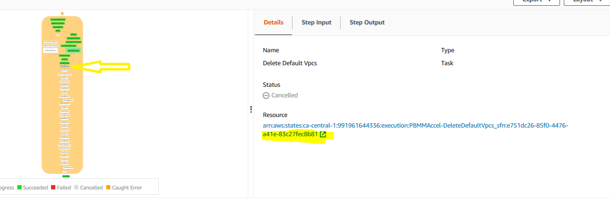This screenshot has width=610, height=199.
Task: Click the start node atop the workflow graph
Action: click(63, 12)
